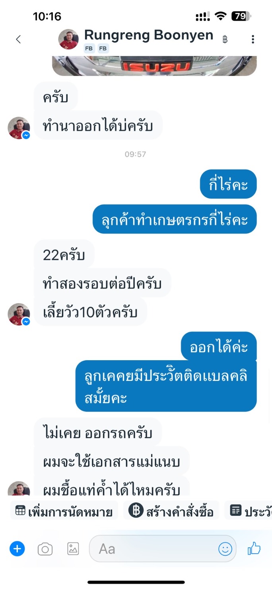This screenshot has height=589, width=272.
Task: Send a thumbs-up like
Action: click(x=254, y=549)
